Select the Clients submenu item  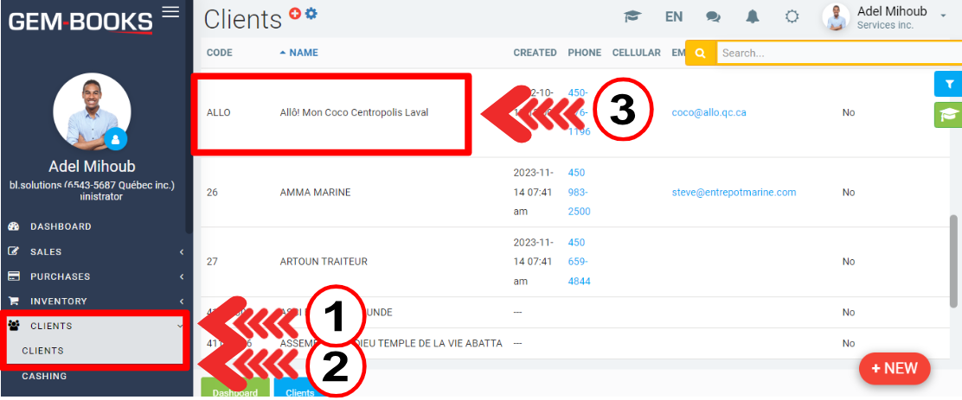[x=43, y=351]
